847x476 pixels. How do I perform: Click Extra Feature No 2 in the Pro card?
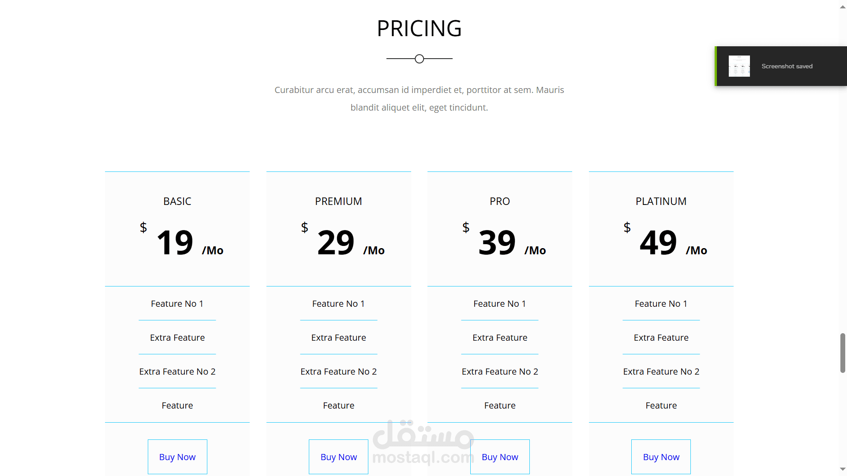coord(500,372)
